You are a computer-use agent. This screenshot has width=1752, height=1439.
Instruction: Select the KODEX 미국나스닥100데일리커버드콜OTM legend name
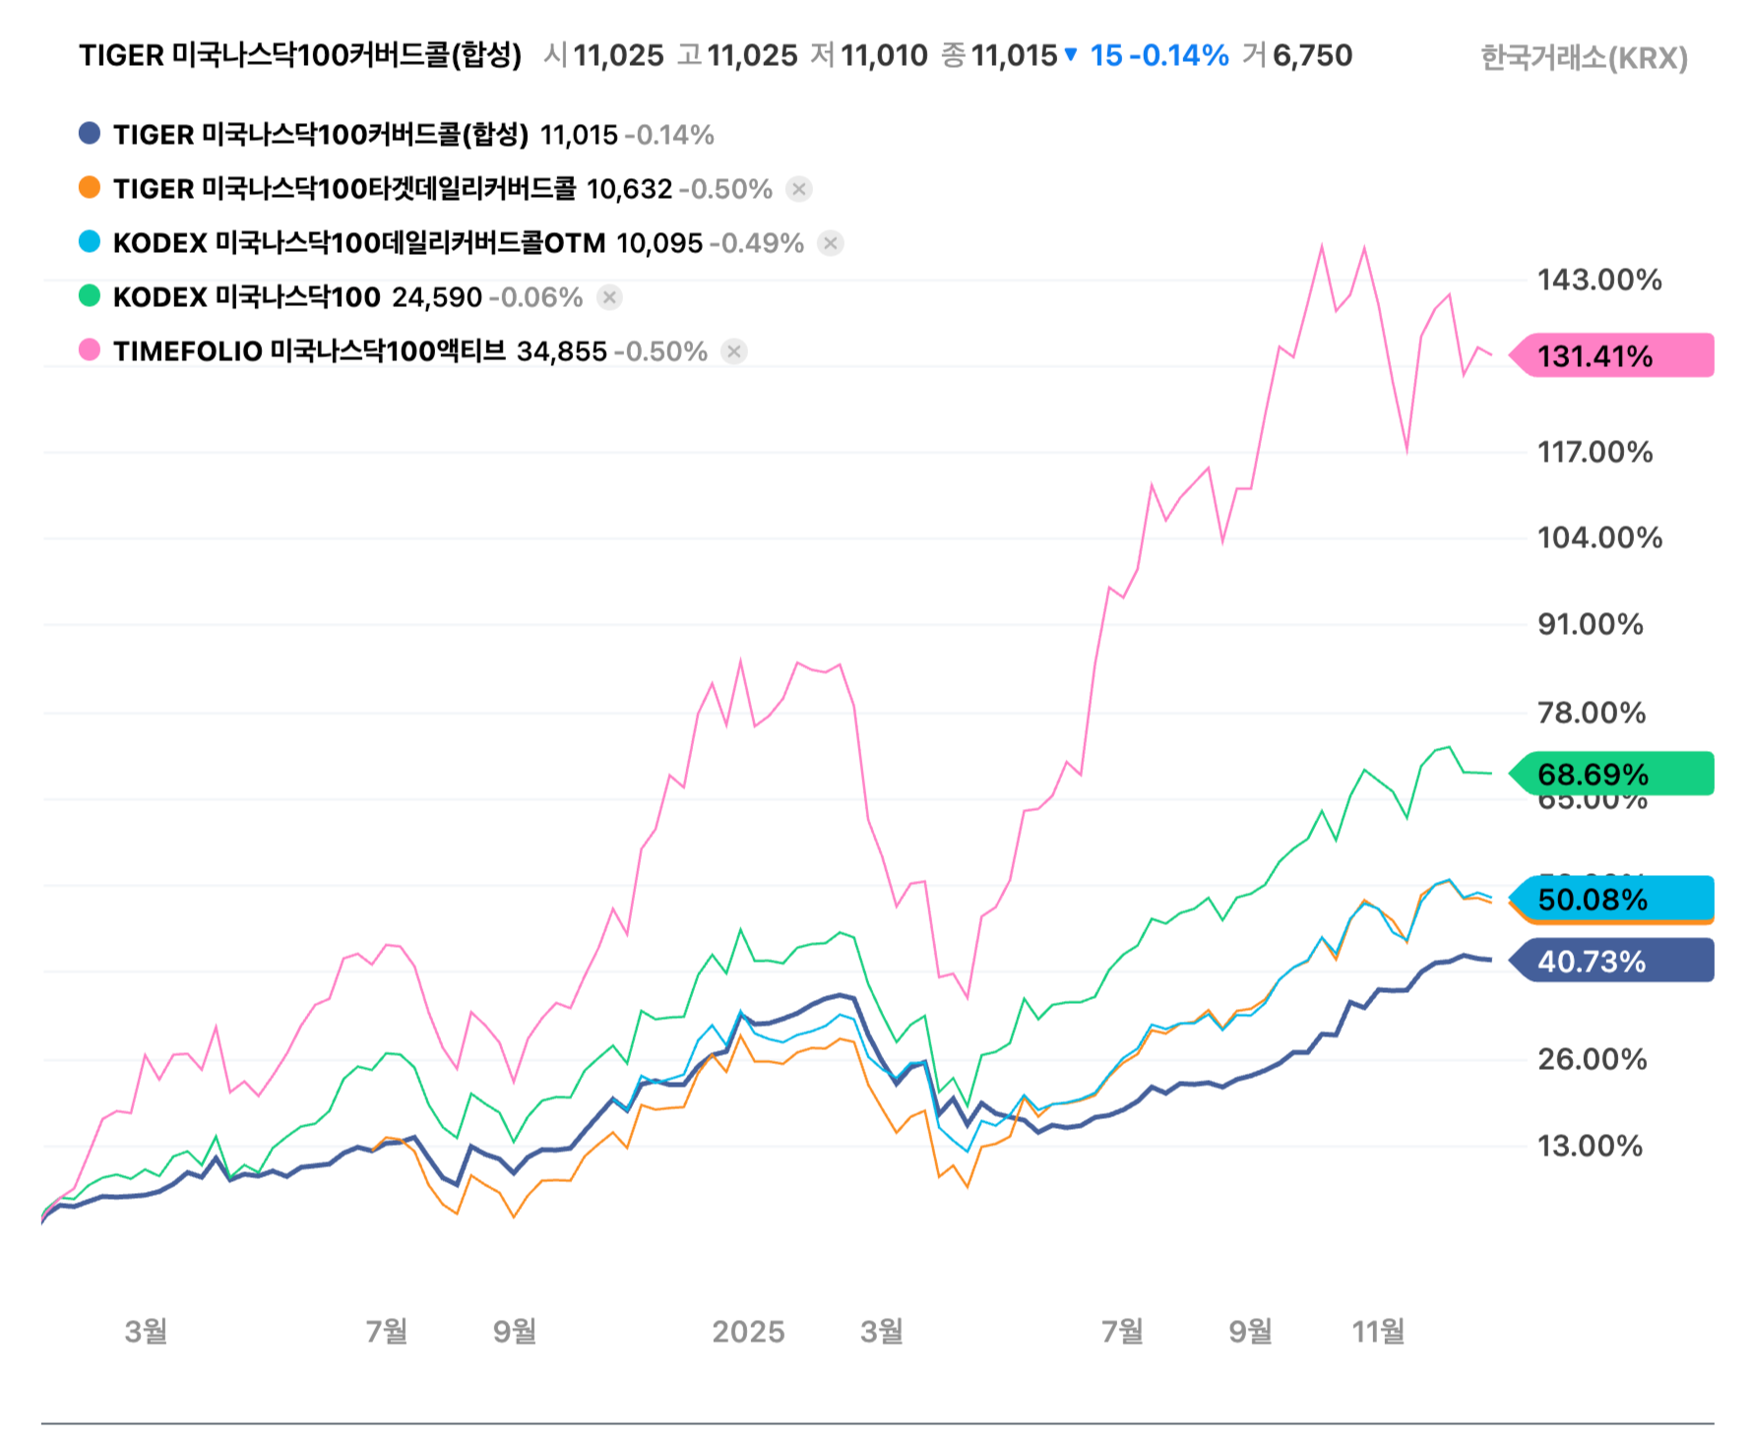click(x=359, y=242)
